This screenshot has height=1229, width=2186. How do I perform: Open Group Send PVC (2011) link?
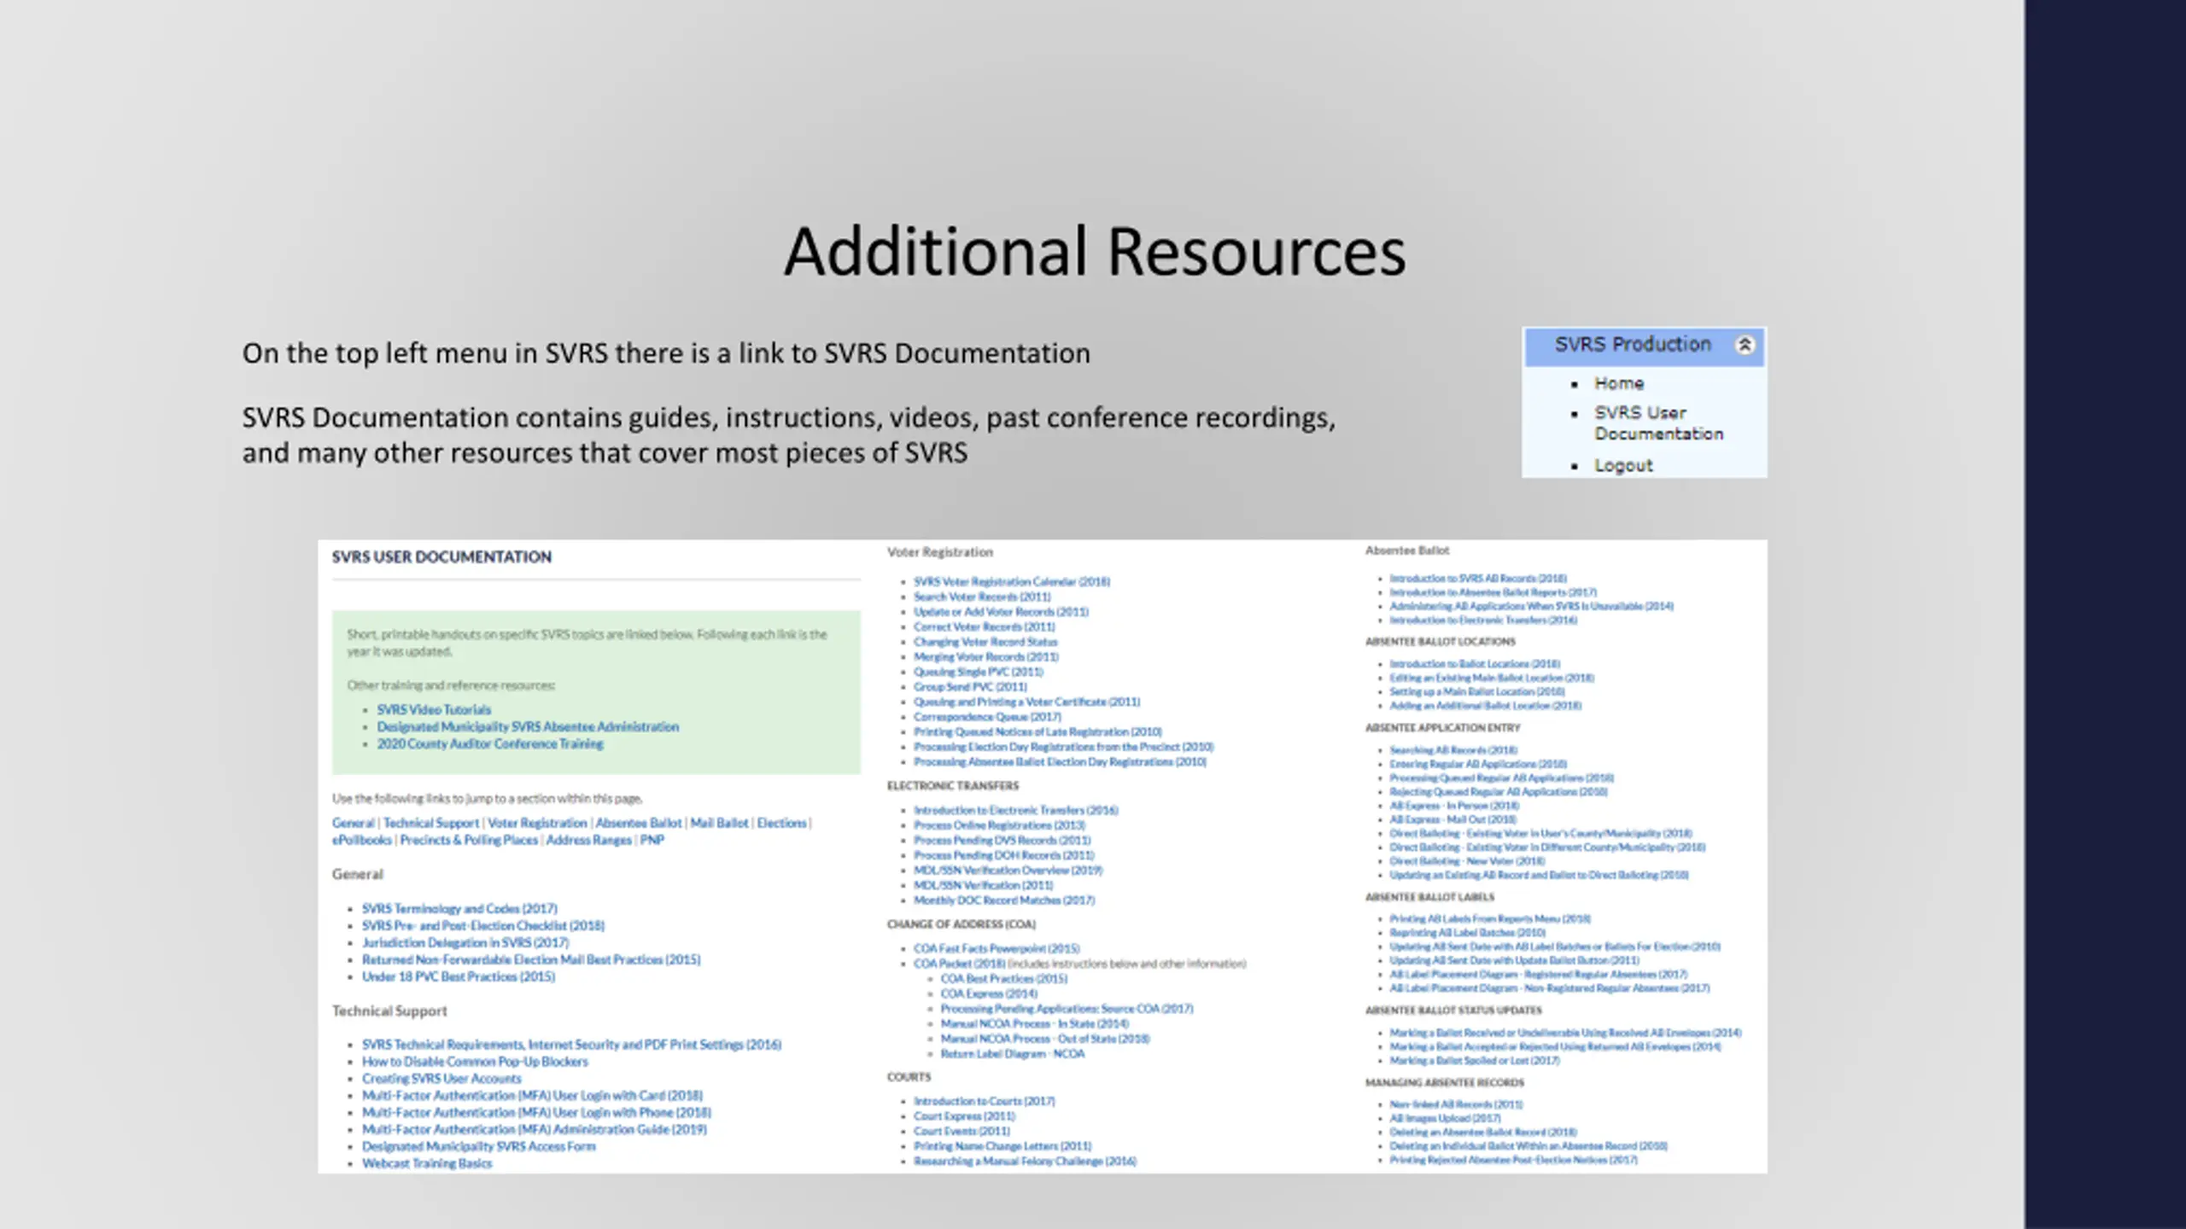point(970,687)
